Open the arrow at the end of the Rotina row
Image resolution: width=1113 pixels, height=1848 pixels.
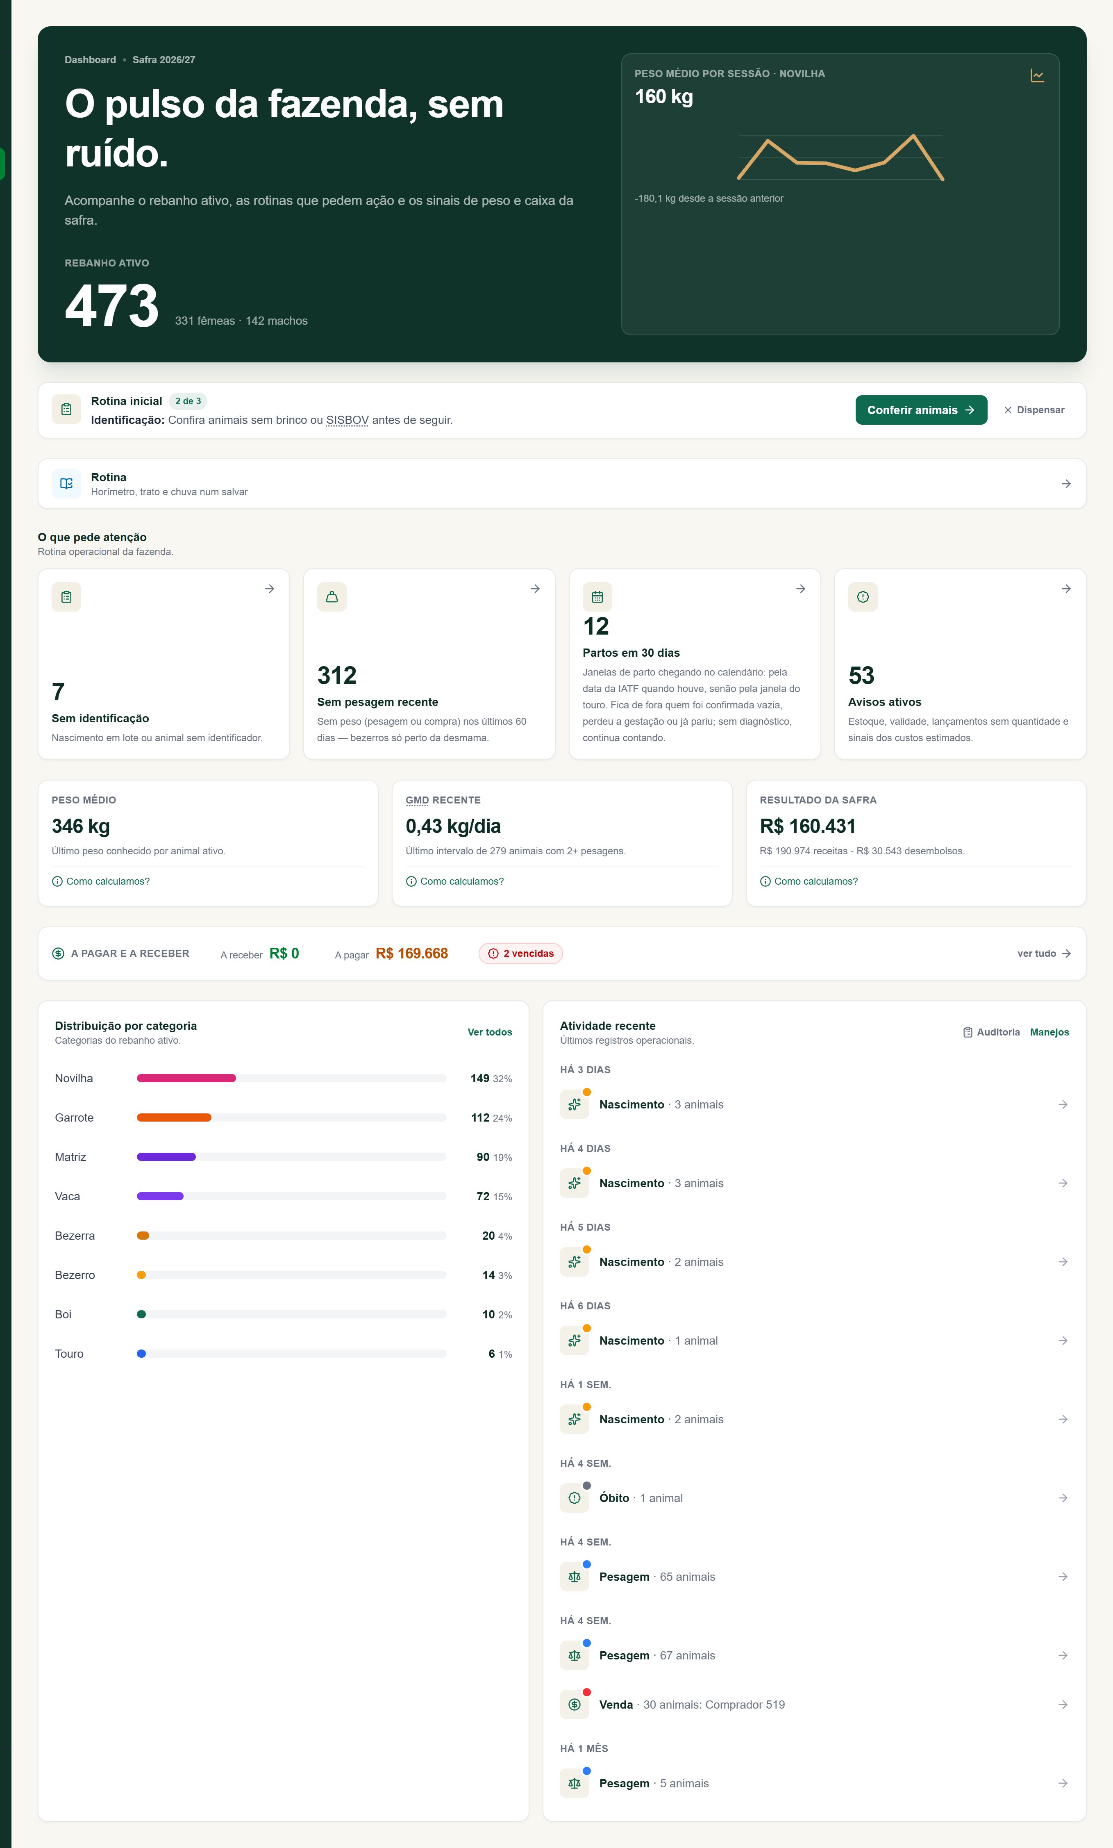coord(1066,484)
